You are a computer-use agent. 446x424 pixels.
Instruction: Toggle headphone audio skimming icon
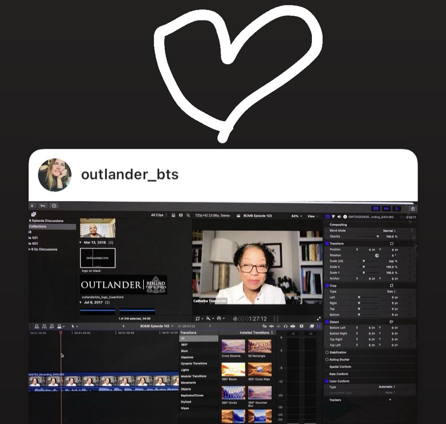click(285, 326)
